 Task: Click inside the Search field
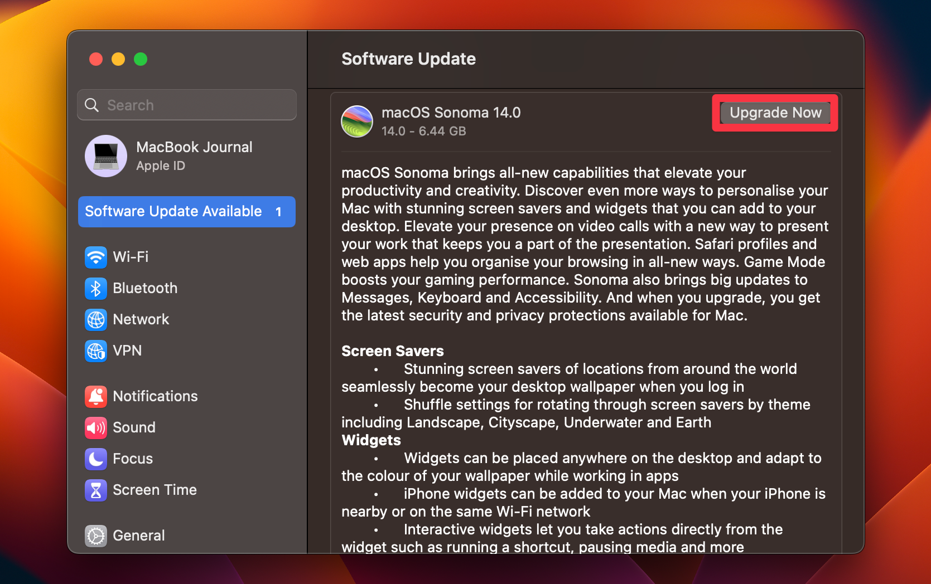click(x=184, y=105)
